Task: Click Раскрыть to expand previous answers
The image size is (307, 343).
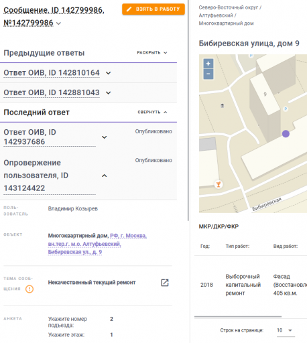Action: click(152, 53)
